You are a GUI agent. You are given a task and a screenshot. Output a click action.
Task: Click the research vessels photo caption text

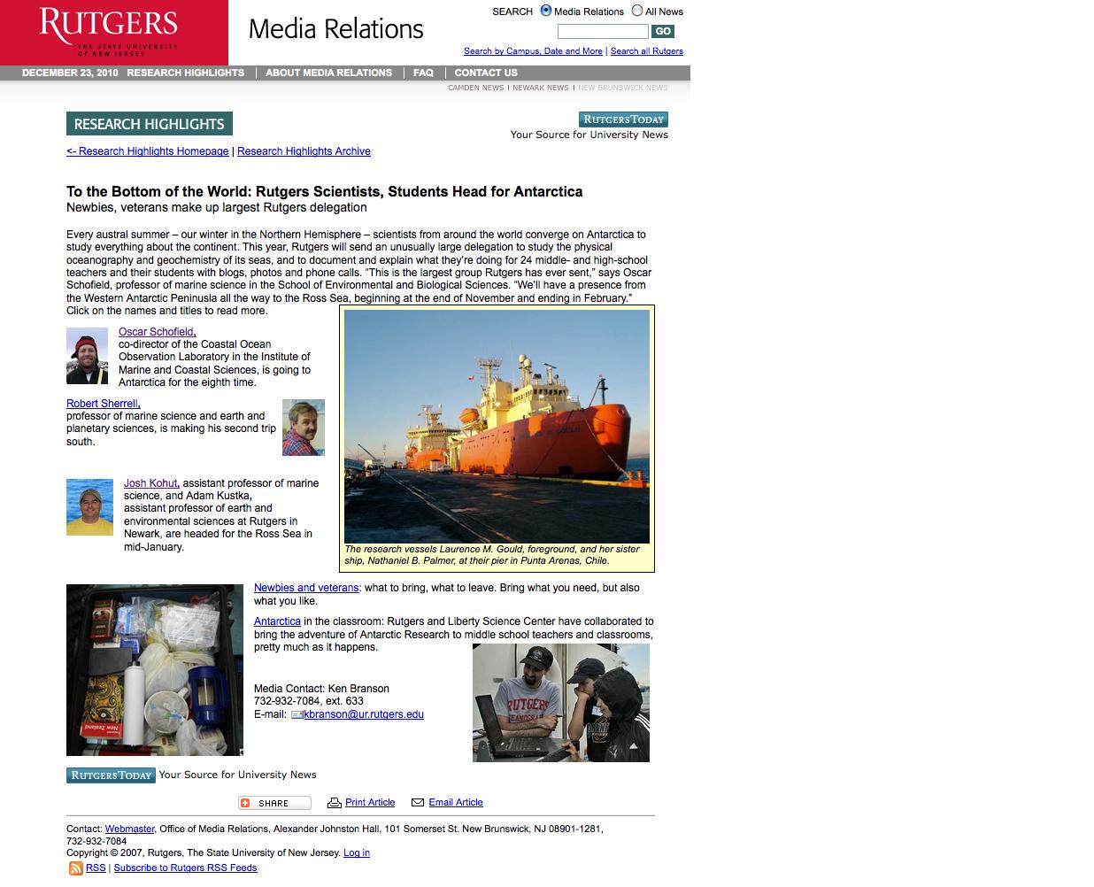click(492, 555)
